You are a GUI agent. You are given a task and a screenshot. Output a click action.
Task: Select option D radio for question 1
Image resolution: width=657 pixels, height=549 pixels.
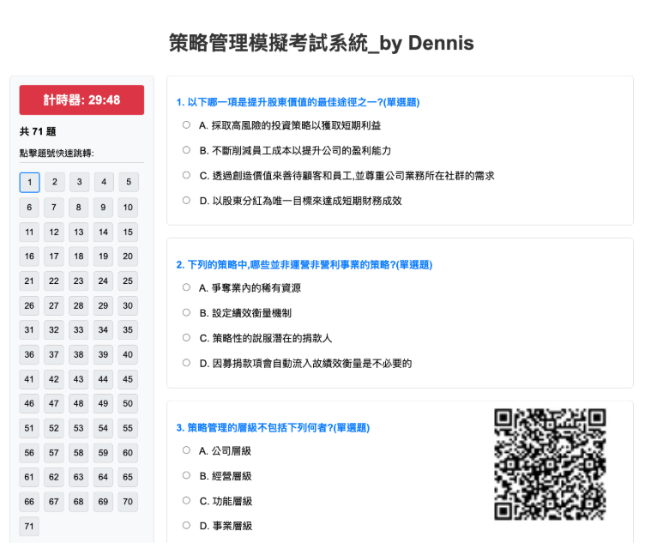click(x=186, y=200)
